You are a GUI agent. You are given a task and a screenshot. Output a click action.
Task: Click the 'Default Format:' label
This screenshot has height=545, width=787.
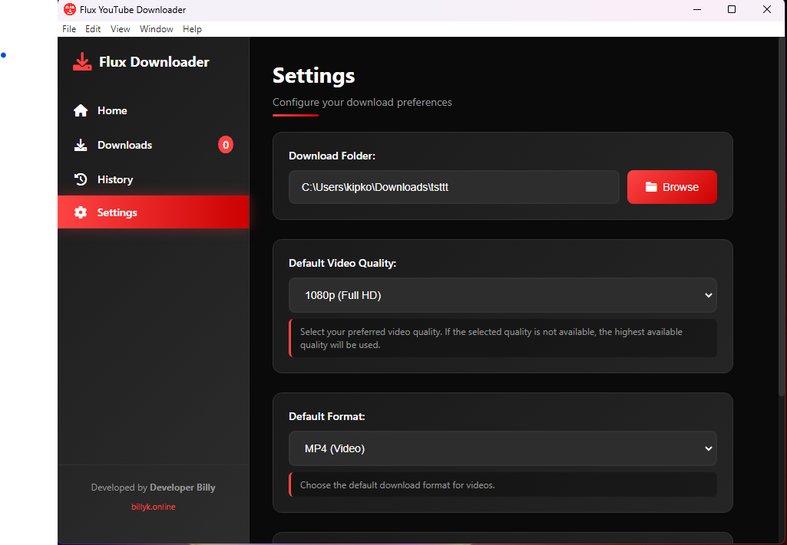point(327,416)
